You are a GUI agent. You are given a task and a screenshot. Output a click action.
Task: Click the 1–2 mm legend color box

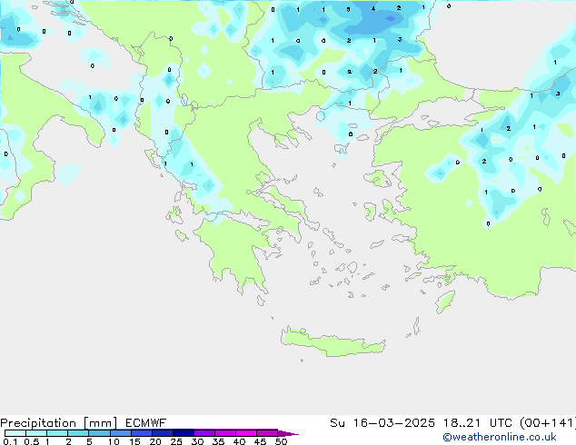pos(57,433)
